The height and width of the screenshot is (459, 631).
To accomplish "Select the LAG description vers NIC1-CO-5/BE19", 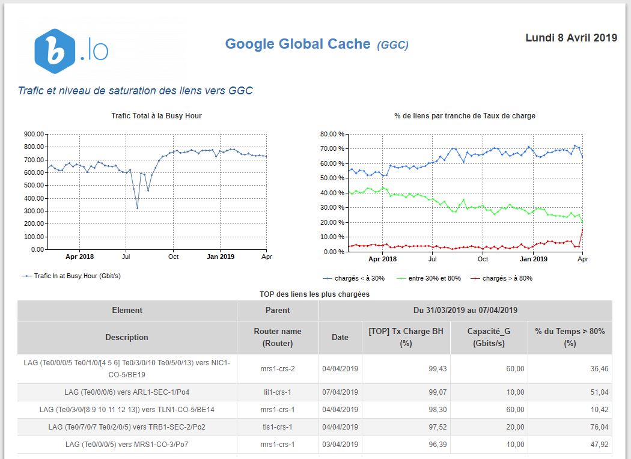I will (x=127, y=368).
